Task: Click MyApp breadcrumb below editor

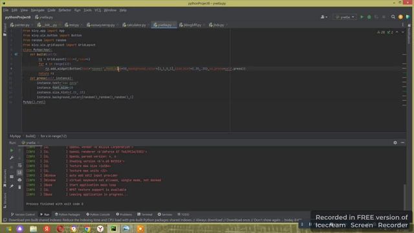Action: pos(15,137)
